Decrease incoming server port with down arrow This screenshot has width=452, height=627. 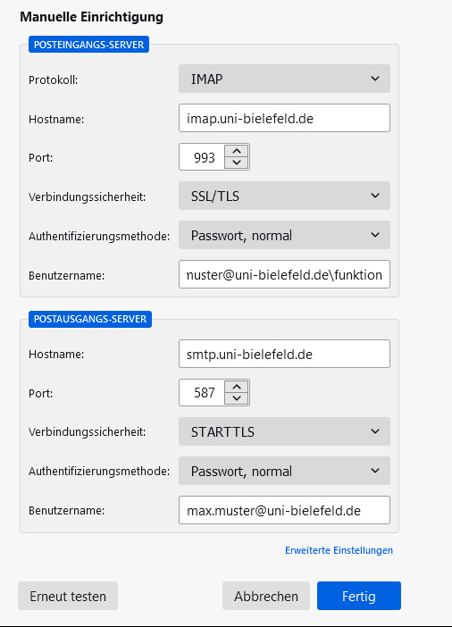pos(237,163)
